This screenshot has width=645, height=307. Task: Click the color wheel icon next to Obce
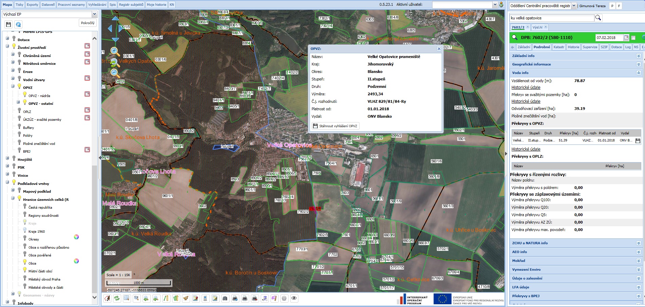pyautogui.click(x=76, y=261)
